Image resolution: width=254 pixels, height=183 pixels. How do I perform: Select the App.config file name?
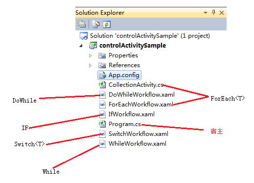[x=124, y=75]
